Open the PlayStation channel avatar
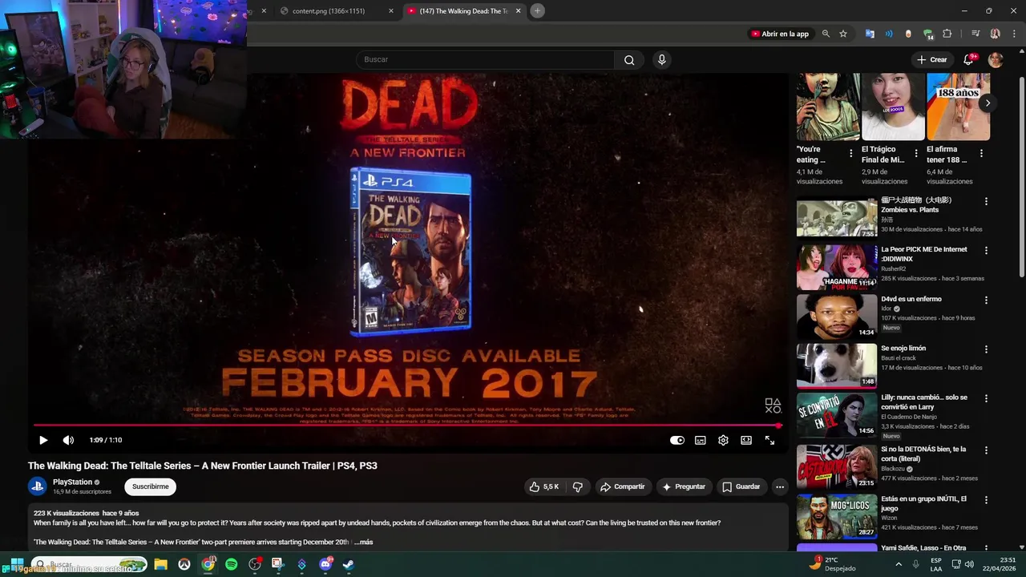1026x577 pixels. point(38,486)
